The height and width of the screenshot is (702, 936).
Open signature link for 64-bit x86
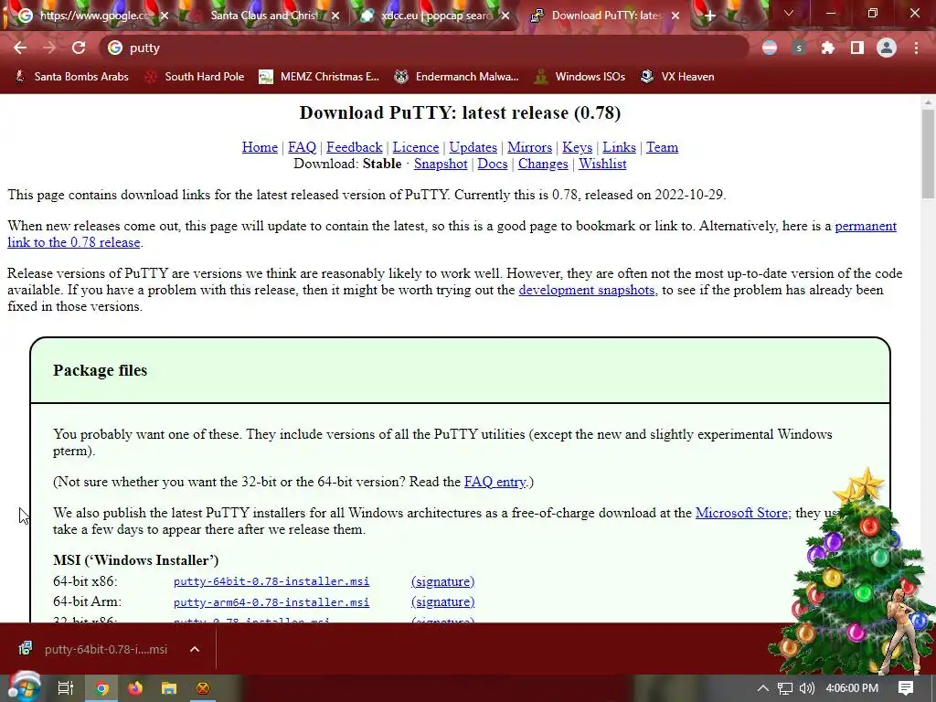443,581
